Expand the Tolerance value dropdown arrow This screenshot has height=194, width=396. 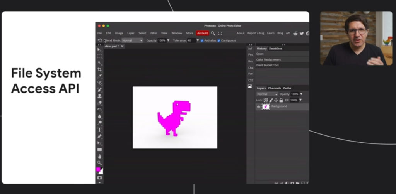coord(198,40)
